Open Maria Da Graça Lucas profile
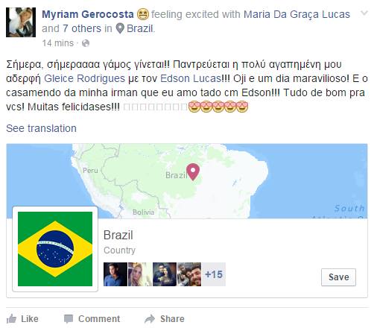This screenshot has width=374, height=328. (x=297, y=14)
